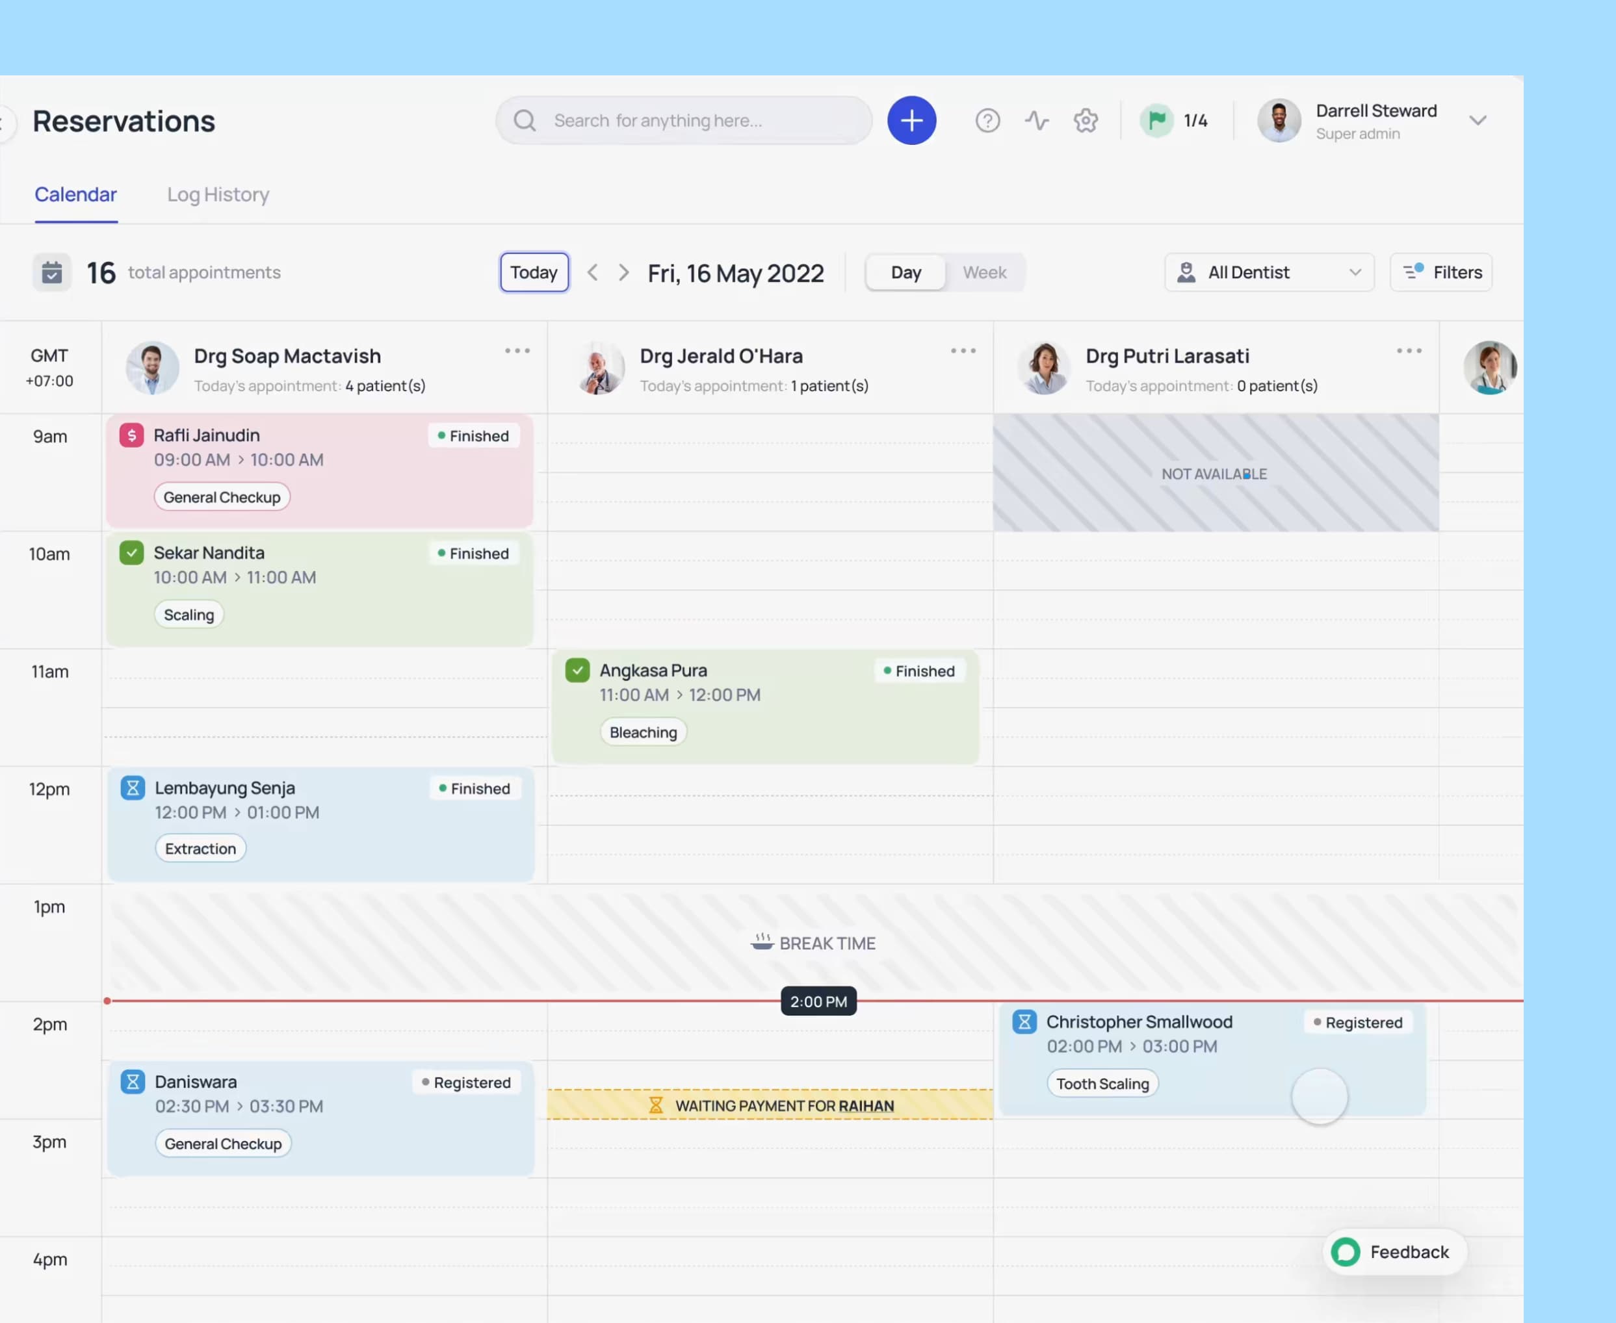
Task: Open the three-dot menu for Drg Soap Mactavish
Action: [517, 350]
